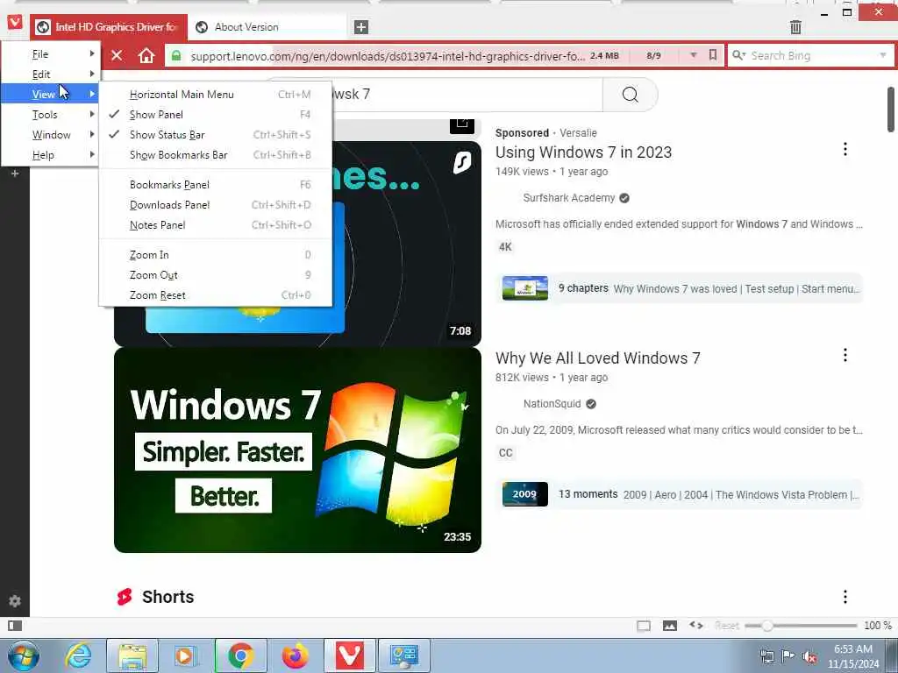Go to the home page icon
The width and height of the screenshot is (898, 673).
146,55
